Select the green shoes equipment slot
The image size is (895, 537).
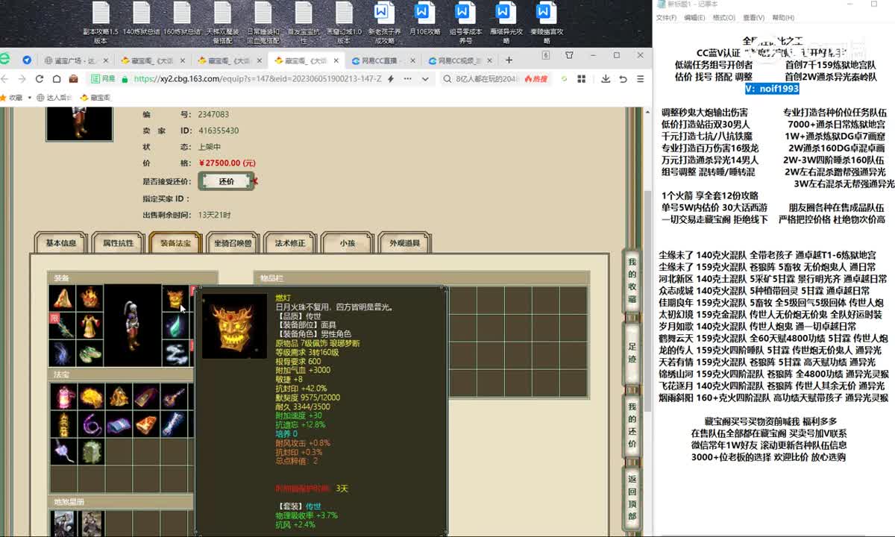pyautogui.click(x=89, y=353)
